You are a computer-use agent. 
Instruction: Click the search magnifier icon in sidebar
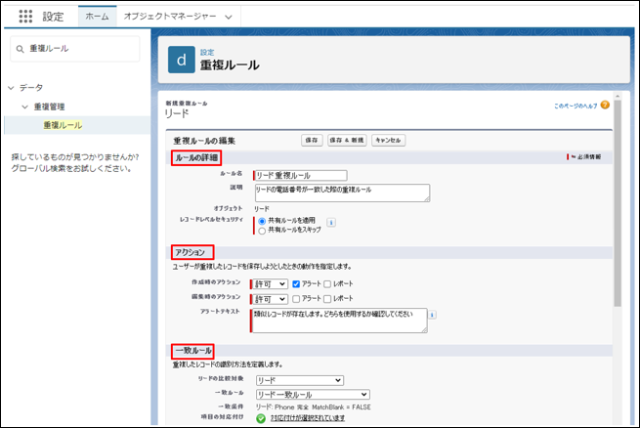click(x=20, y=49)
